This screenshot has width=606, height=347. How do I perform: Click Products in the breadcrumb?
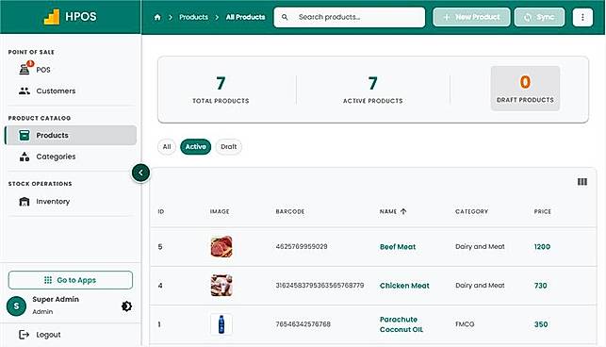(x=193, y=17)
